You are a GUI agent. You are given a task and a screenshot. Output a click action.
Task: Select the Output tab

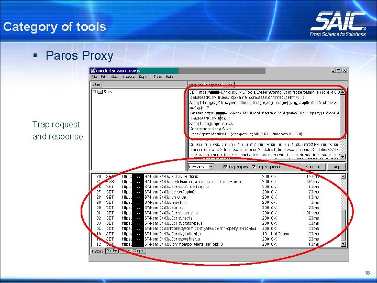pyautogui.click(x=138, y=251)
